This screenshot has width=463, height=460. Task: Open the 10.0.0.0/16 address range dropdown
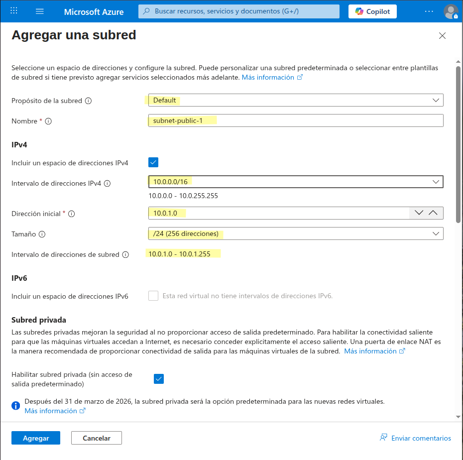pyautogui.click(x=296, y=182)
